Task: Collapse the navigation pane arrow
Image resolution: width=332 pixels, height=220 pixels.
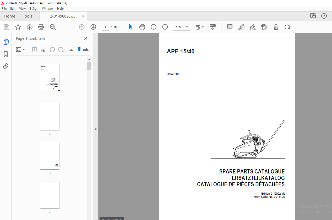Action: tap(96, 129)
